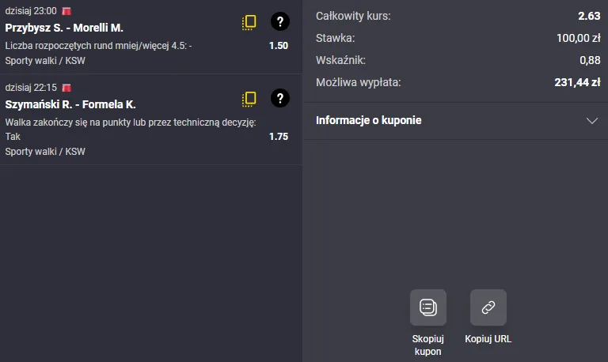Select the Możliwa wypłata 231,44 zł value
Image resolution: width=608 pixels, height=362 pixels.
577,82
